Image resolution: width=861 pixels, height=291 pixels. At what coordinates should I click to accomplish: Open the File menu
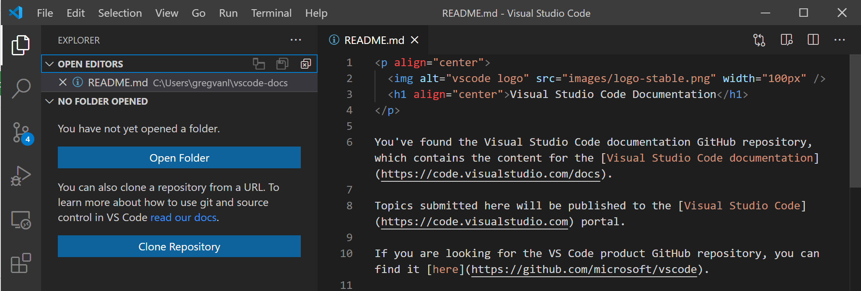[45, 13]
